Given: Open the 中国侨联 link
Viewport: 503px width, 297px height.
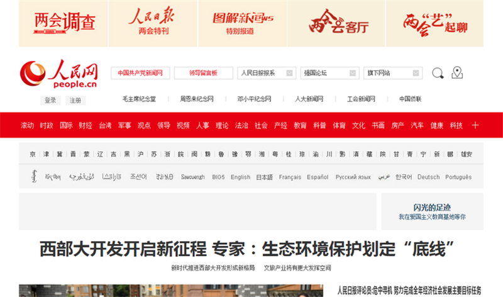Looking at the screenshot, I should click(x=411, y=99).
